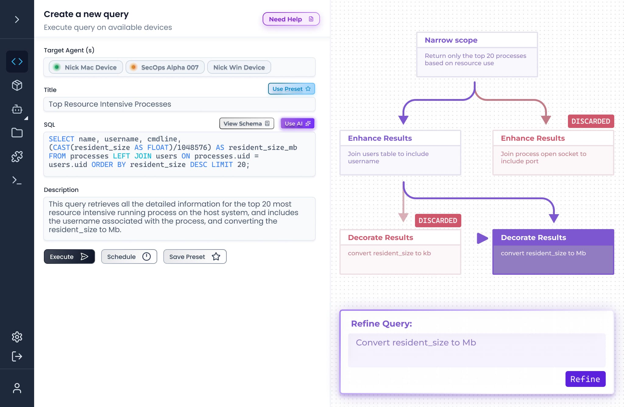The image size is (624, 407).
Task: Open the terminal prompt sidebar icon
Action: coord(17,180)
